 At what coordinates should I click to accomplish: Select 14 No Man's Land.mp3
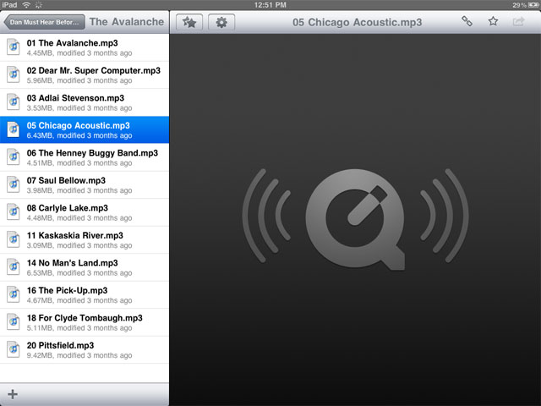[x=85, y=267]
